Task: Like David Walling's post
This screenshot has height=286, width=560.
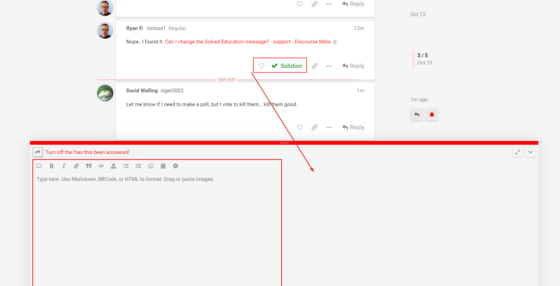Action: (x=299, y=127)
